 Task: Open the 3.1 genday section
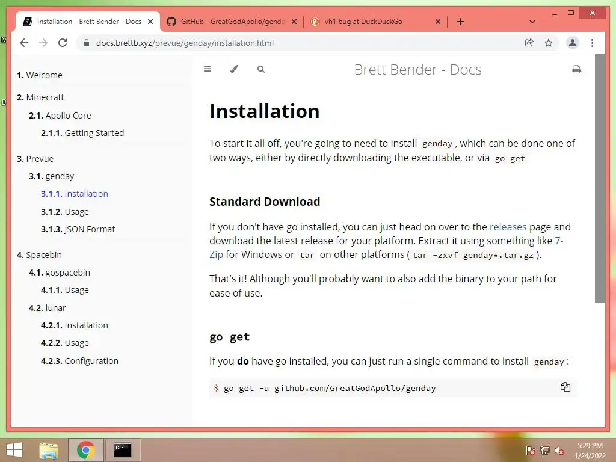51,176
